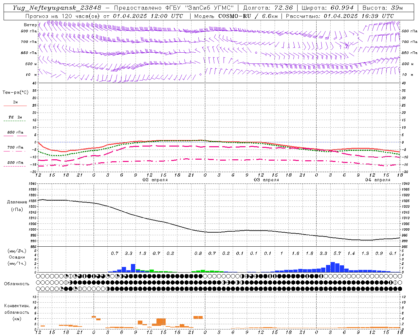Click the 1.4 precipitation value
Image resolution: width=419 pixels, height=335 pixels.
[351, 253]
